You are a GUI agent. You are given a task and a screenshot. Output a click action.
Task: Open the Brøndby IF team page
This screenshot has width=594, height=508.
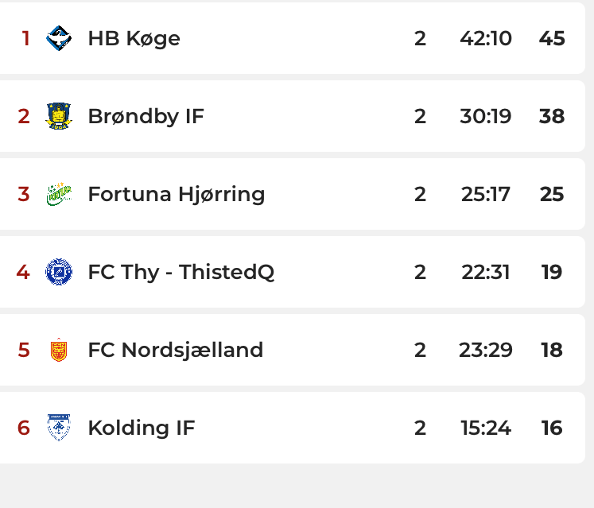click(146, 116)
